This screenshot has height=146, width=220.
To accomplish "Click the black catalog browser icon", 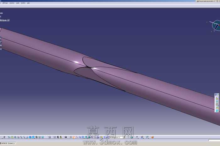I will pyautogui.click(x=66, y=137).
